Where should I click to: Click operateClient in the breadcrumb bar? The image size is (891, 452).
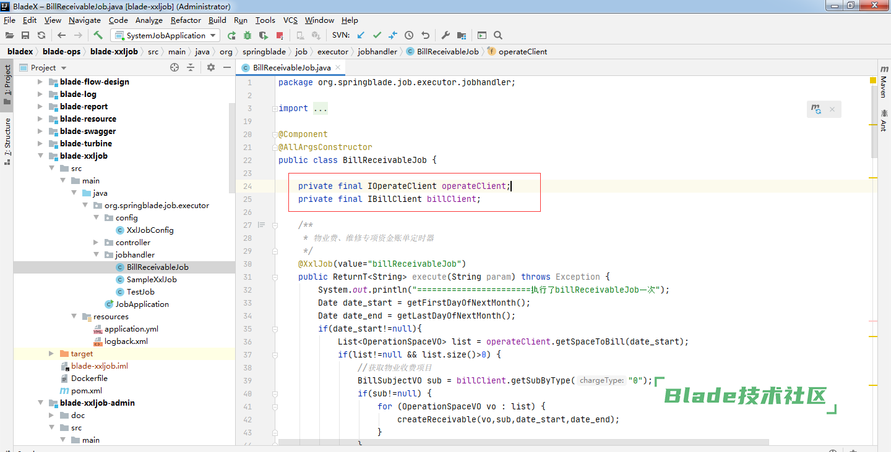[x=523, y=51]
